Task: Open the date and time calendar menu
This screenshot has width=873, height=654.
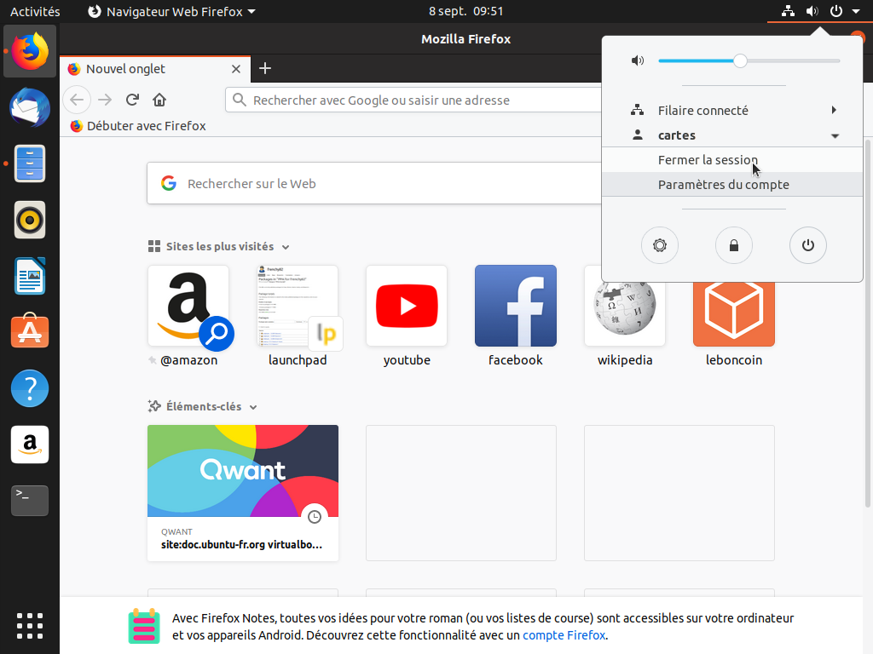Action: (x=465, y=11)
